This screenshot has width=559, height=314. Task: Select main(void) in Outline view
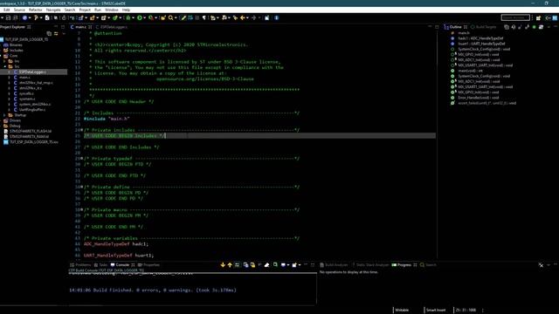tap(470, 71)
